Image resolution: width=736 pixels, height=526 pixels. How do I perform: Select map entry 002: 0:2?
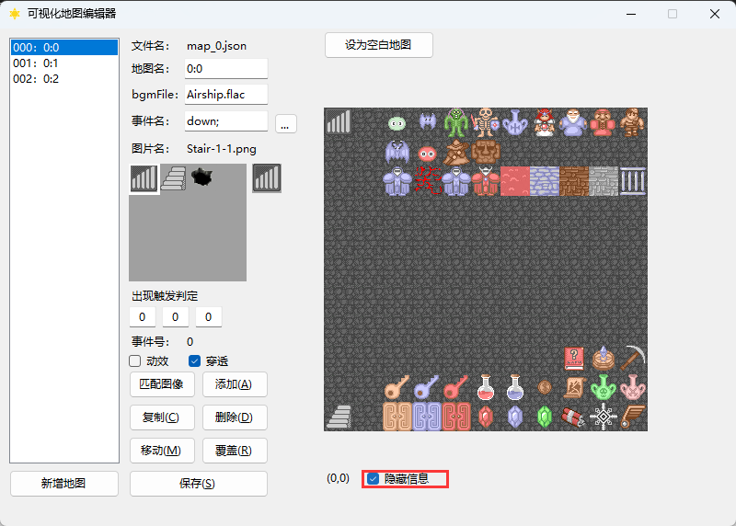pyautogui.click(x=64, y=79)
